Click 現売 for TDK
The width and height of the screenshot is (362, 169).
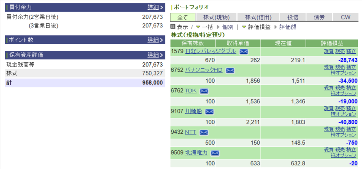click(x=340, y=88)
